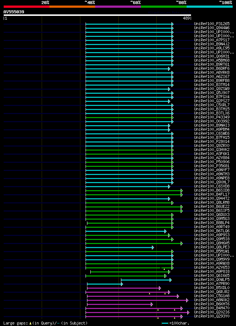Open hit UniRef100_P31265
Screen dimensions: 236x326
(212, 24)
